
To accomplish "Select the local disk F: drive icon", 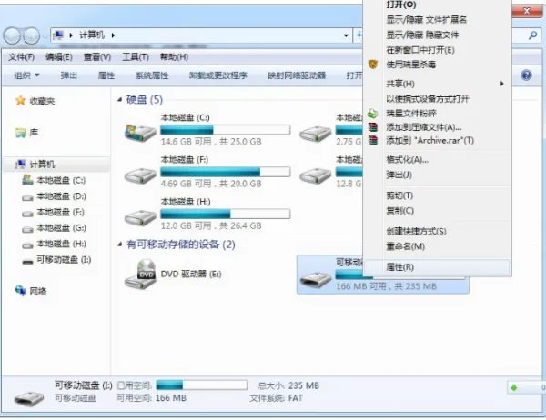I will (x=140, y=175).
